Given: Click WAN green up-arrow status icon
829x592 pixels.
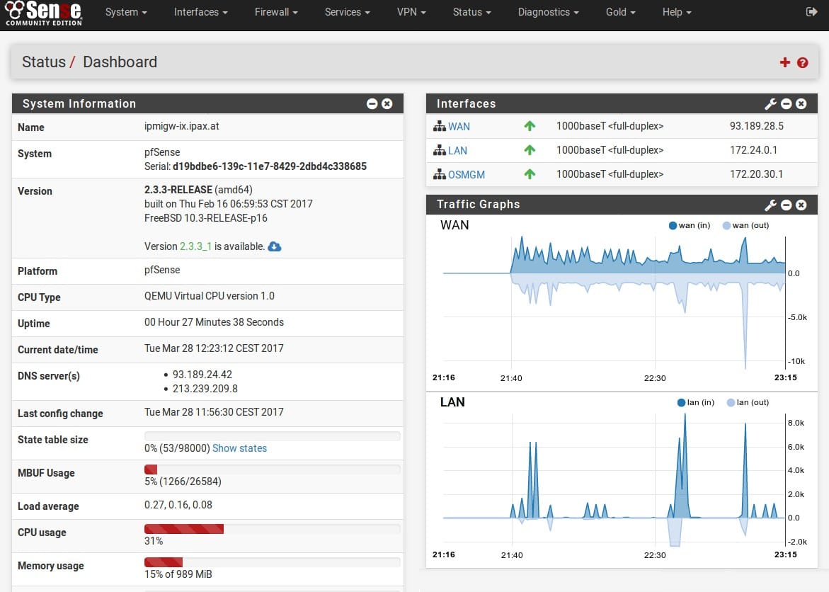Looking at the screenshot, I should coord(530,126).
